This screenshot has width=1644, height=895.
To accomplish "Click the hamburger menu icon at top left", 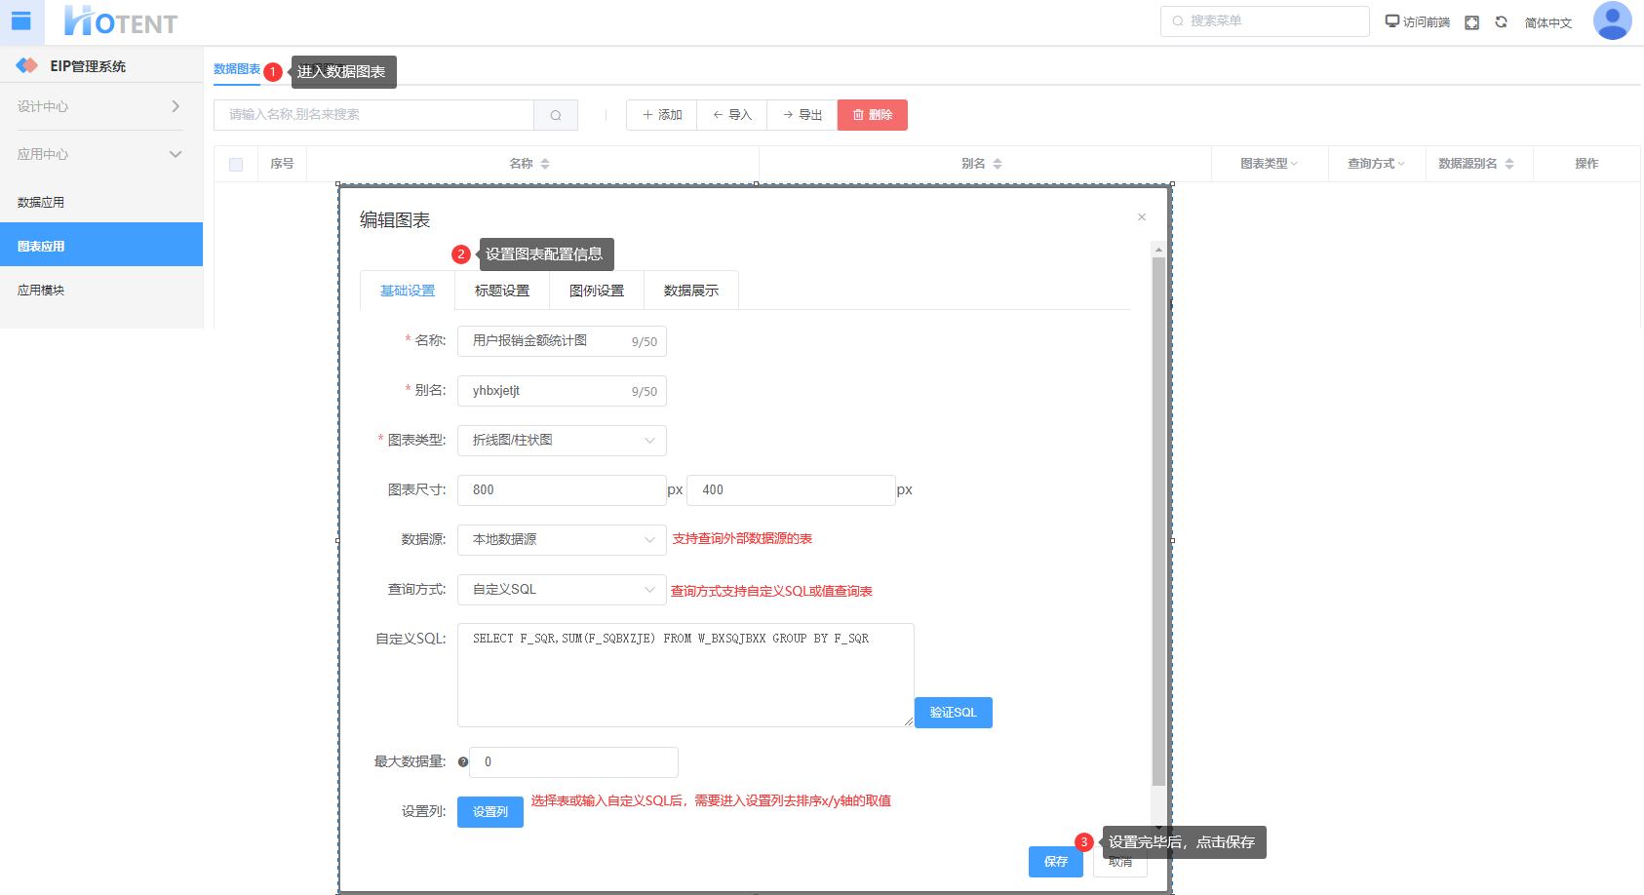I will 21,21.
